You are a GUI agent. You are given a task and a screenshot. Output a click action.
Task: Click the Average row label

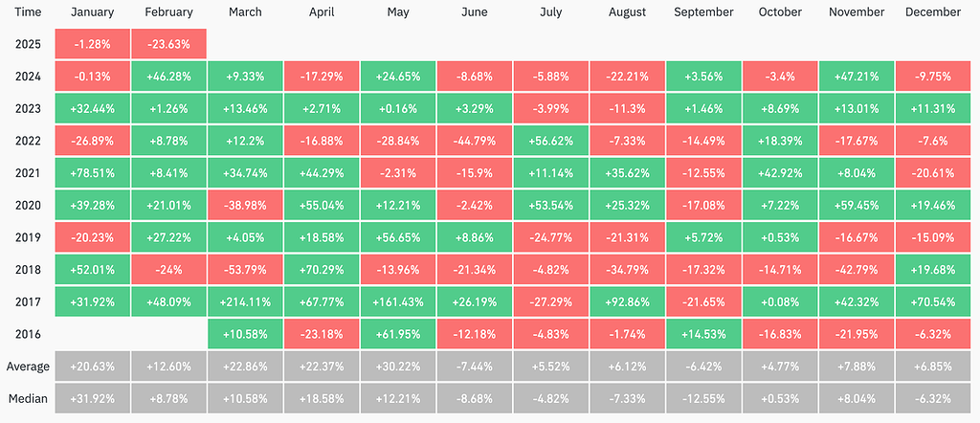click(28, 367)
